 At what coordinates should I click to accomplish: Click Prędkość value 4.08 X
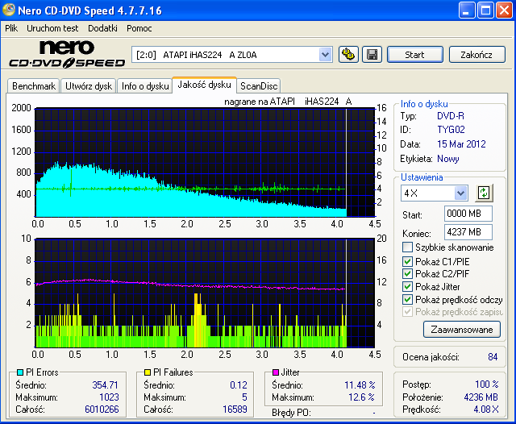pos(486,409)
